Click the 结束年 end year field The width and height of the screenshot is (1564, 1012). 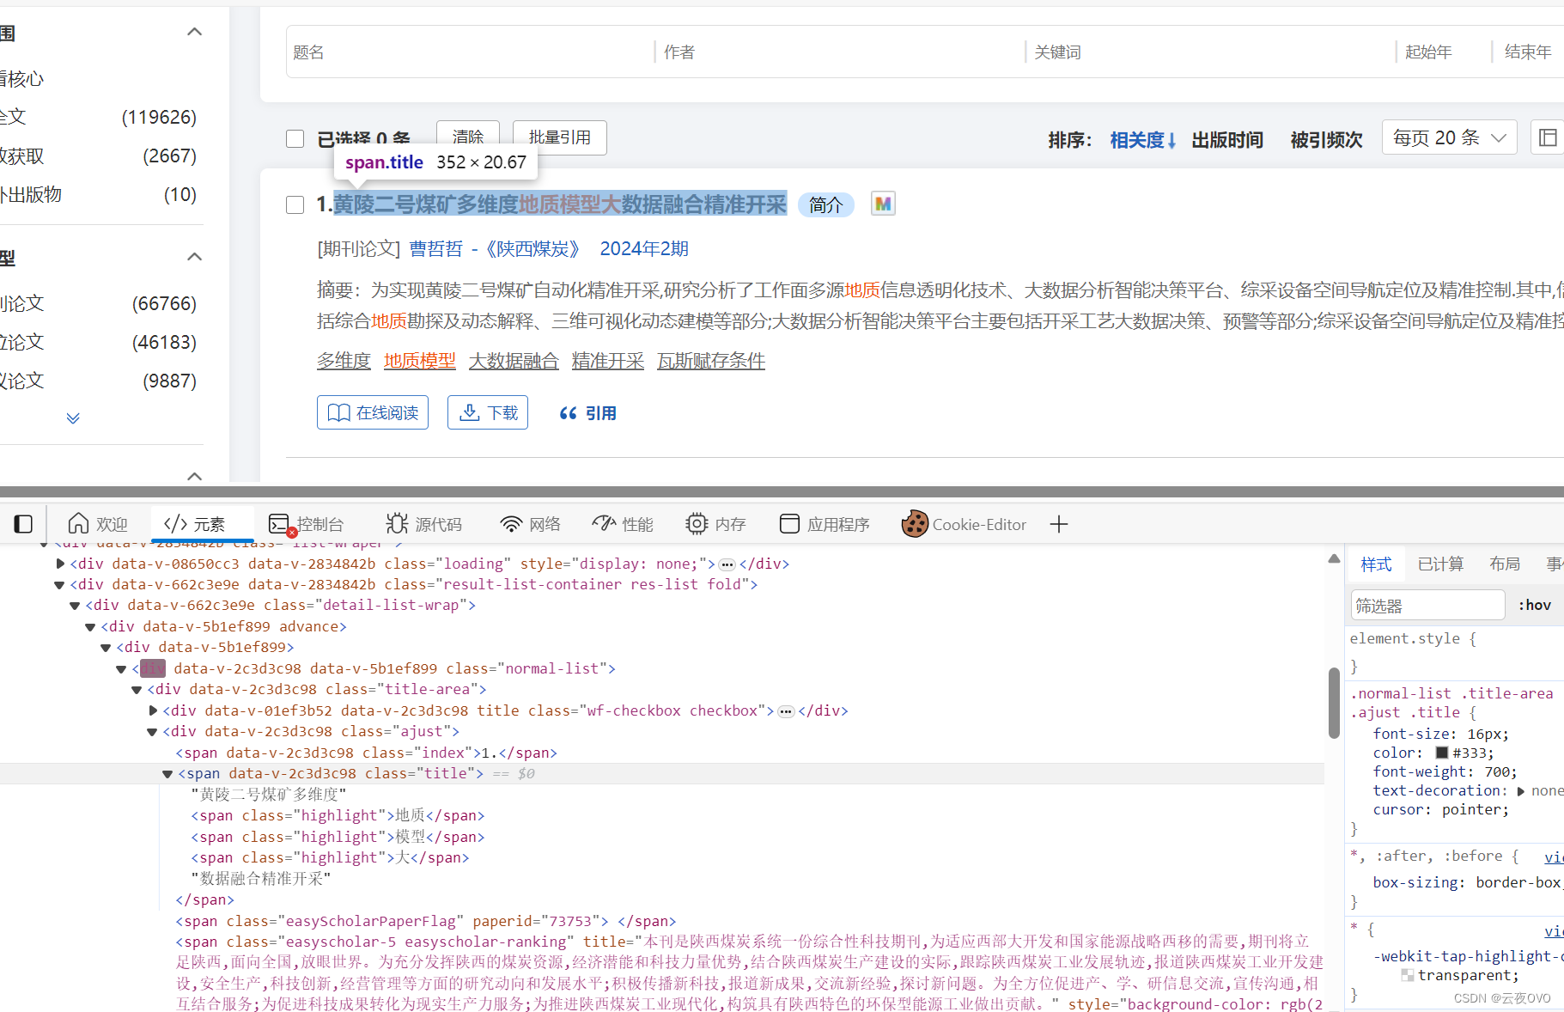[x=1530, y=52]
